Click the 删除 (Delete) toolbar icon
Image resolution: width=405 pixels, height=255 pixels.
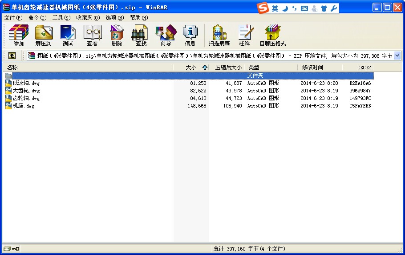[x=117, y=36]
